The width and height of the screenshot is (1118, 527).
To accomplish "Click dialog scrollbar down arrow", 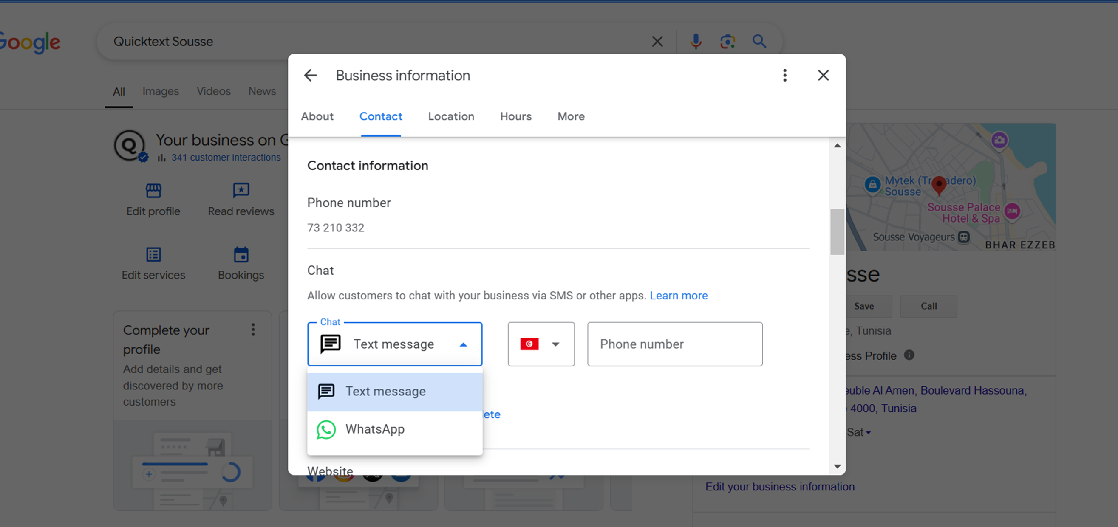I will click(x=837, y=466).
